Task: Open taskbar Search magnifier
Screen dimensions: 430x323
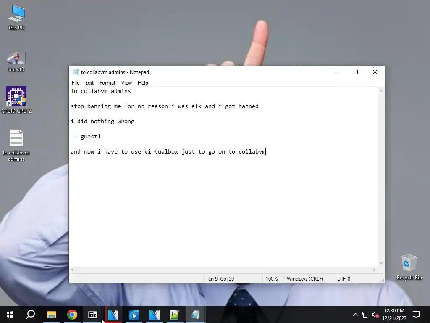Action: coord(30,315)
